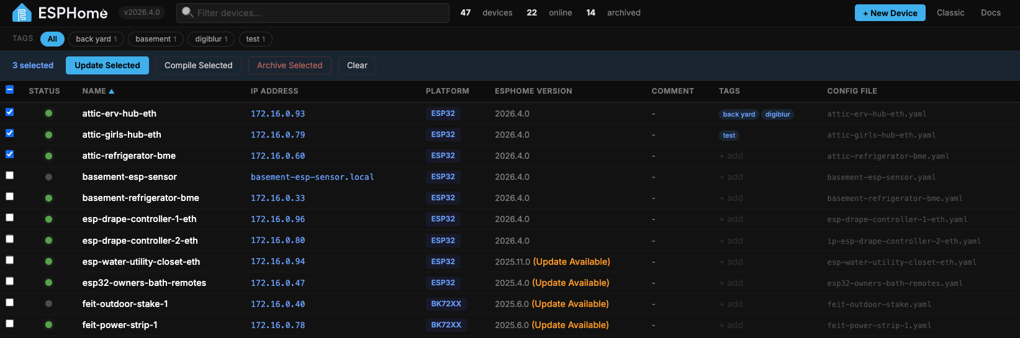Screen dimensions: 1020x338
Task: Click the back yard tag on attic-erv-hub-eth
Action: coord(739,114)
